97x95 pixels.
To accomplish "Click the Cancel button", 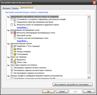I will pyautogui.click(x=62, y=91).
